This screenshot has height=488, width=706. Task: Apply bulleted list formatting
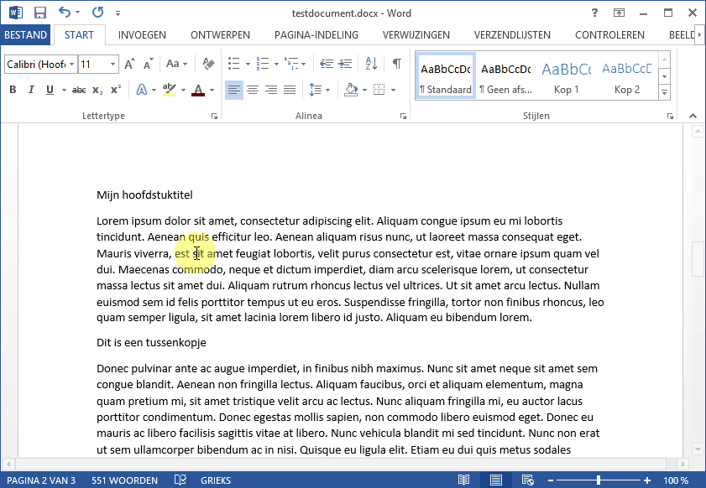[234, 64]
